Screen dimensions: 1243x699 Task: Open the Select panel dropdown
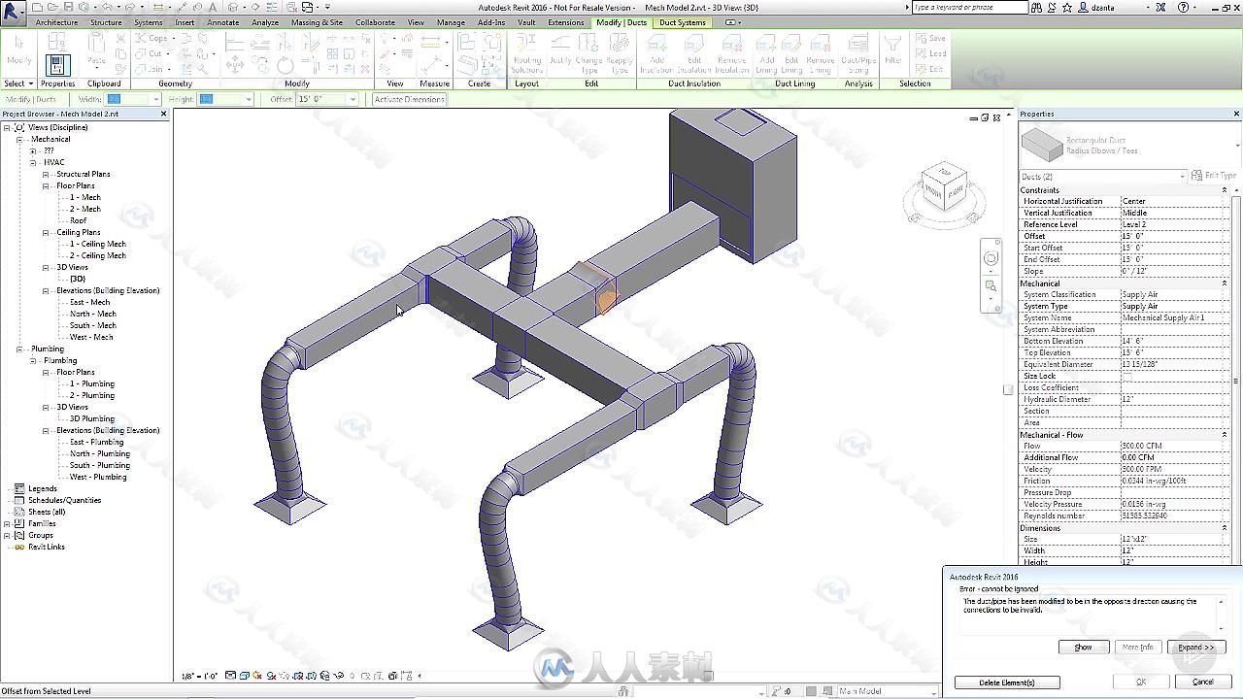tap(18, 83)
